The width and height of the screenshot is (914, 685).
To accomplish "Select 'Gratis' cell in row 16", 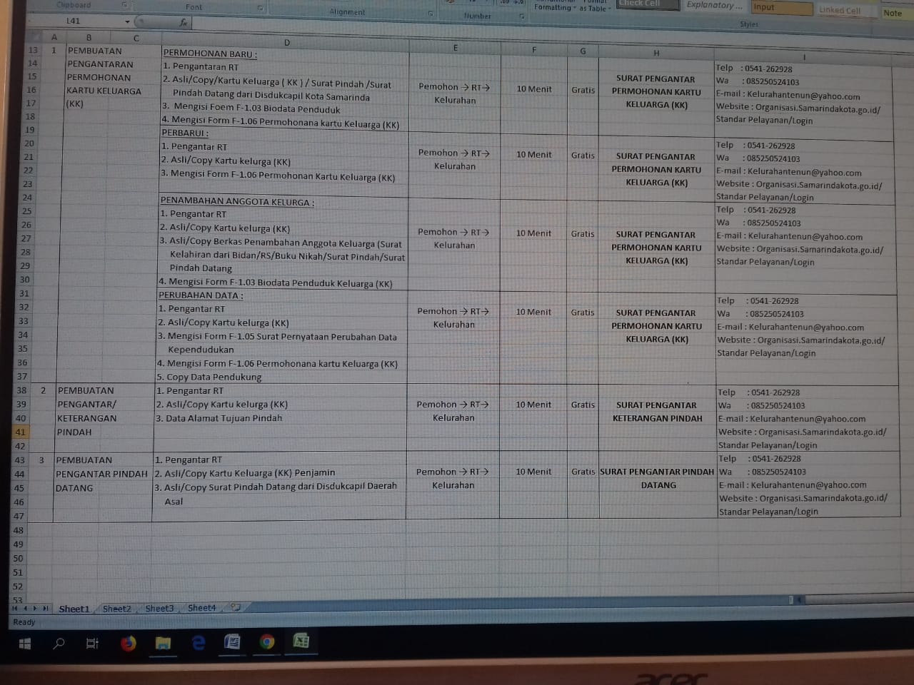I will (x=583, y=90).
